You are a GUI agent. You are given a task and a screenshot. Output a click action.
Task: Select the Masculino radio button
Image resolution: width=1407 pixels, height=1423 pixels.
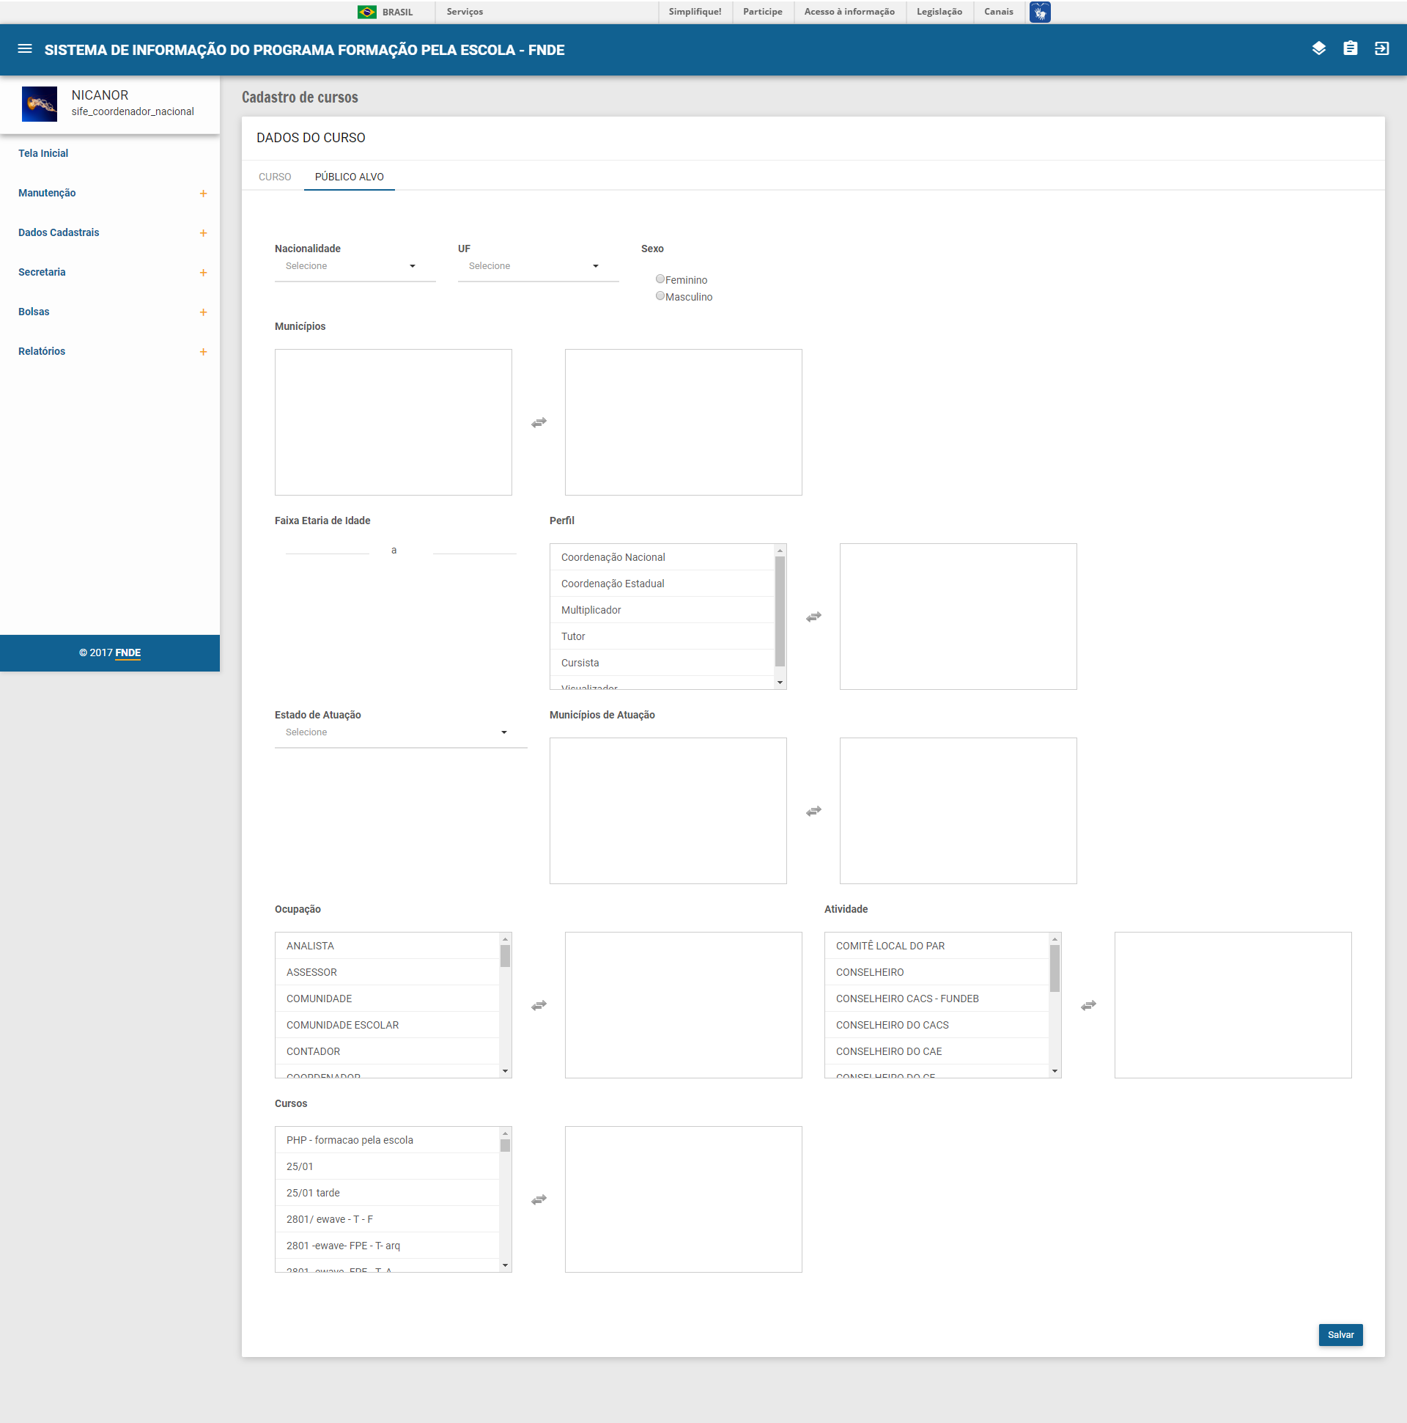point(660,296)
